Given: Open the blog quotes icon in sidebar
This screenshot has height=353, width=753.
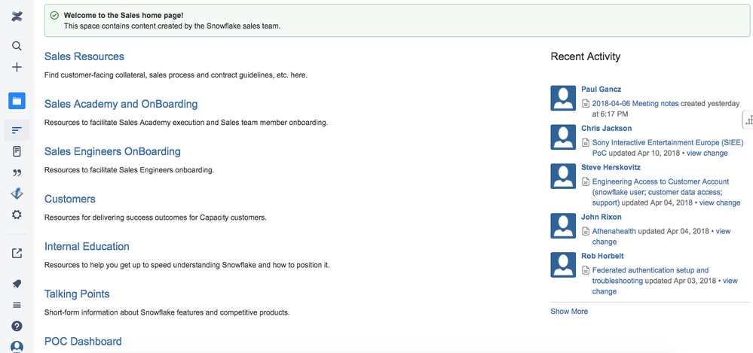Looking at the screenshot, I should point(17,172).
